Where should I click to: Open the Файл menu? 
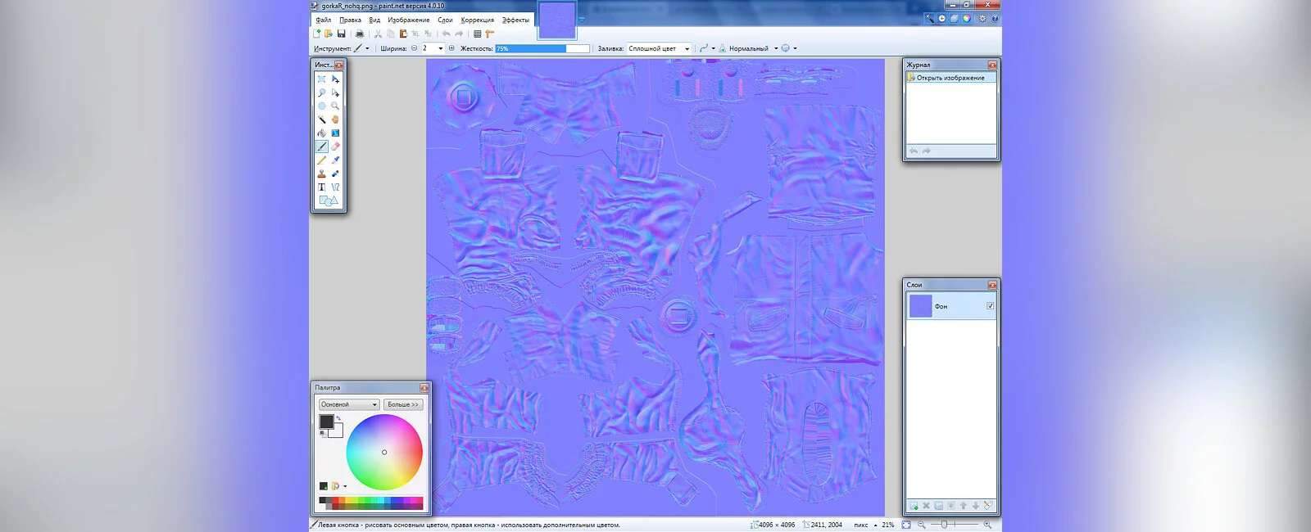[324, 20]
